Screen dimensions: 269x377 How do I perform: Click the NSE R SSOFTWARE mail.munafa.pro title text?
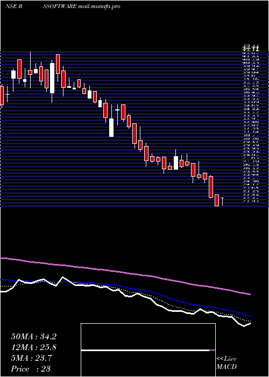pyautogui.click(x=62, y=6)
